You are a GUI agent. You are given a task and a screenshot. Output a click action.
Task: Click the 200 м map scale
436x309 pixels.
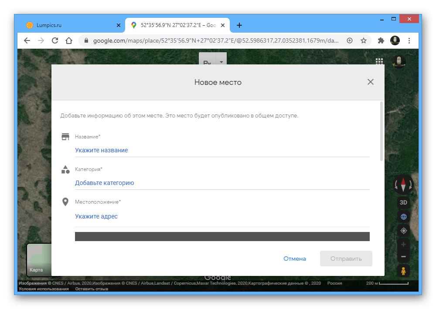[387, 283]
